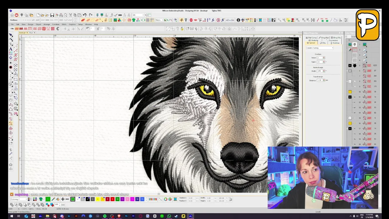Screen dimensions: 389x219
Task: Open the Arrange menu
Action: click(46, 24)
